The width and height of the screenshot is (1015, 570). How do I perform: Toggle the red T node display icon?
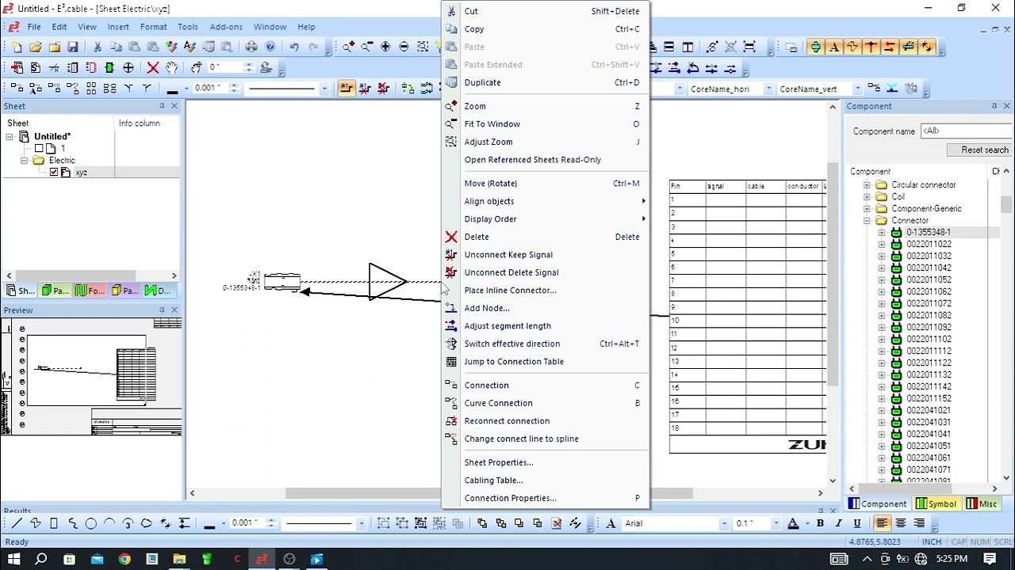871,47
